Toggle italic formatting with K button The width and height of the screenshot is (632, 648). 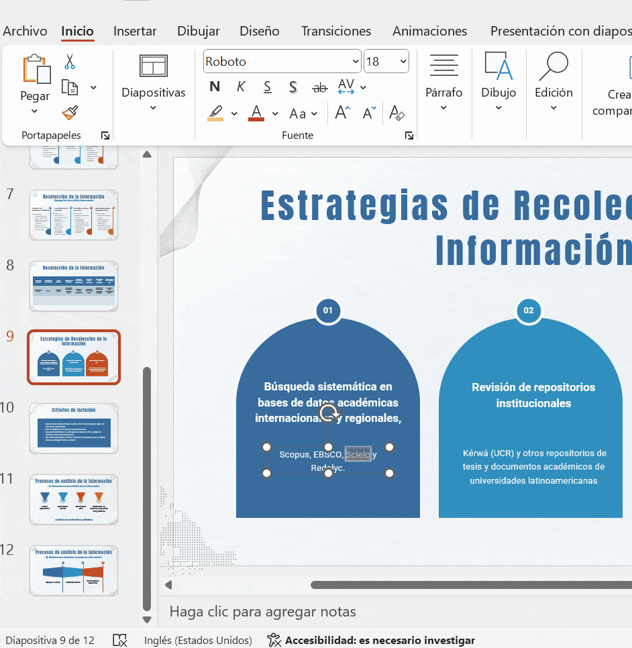click(241, 87)
